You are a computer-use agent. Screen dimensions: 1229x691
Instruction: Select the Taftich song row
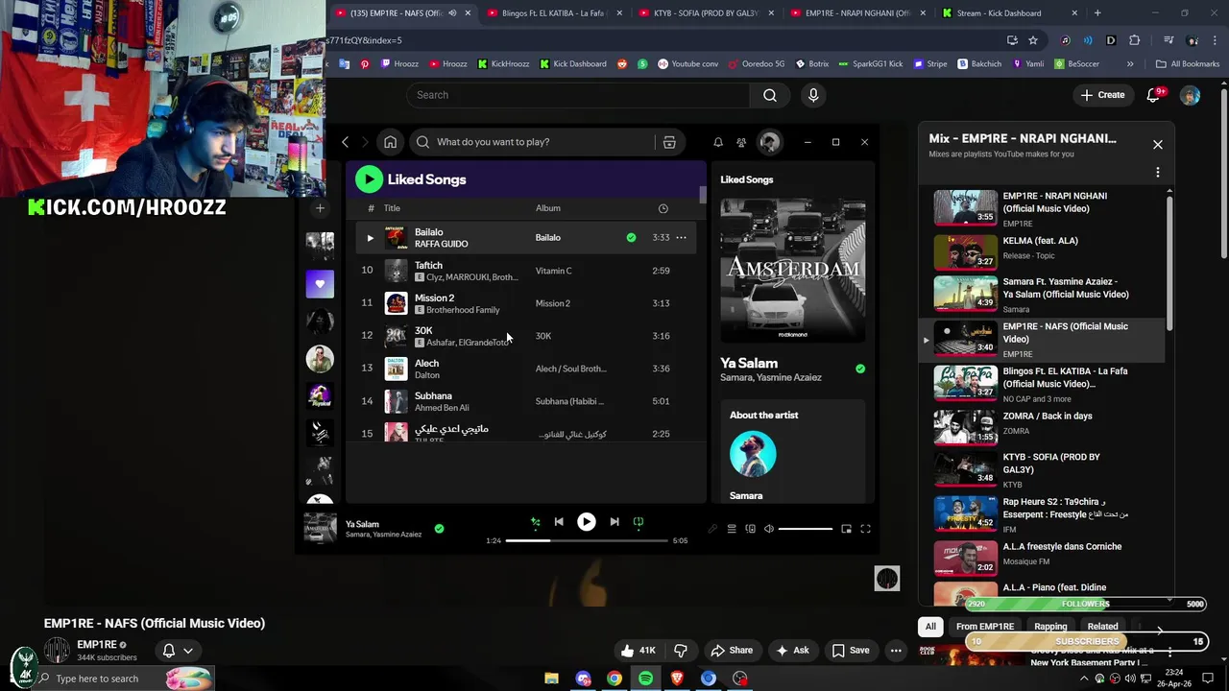click(x=526, y=271)
